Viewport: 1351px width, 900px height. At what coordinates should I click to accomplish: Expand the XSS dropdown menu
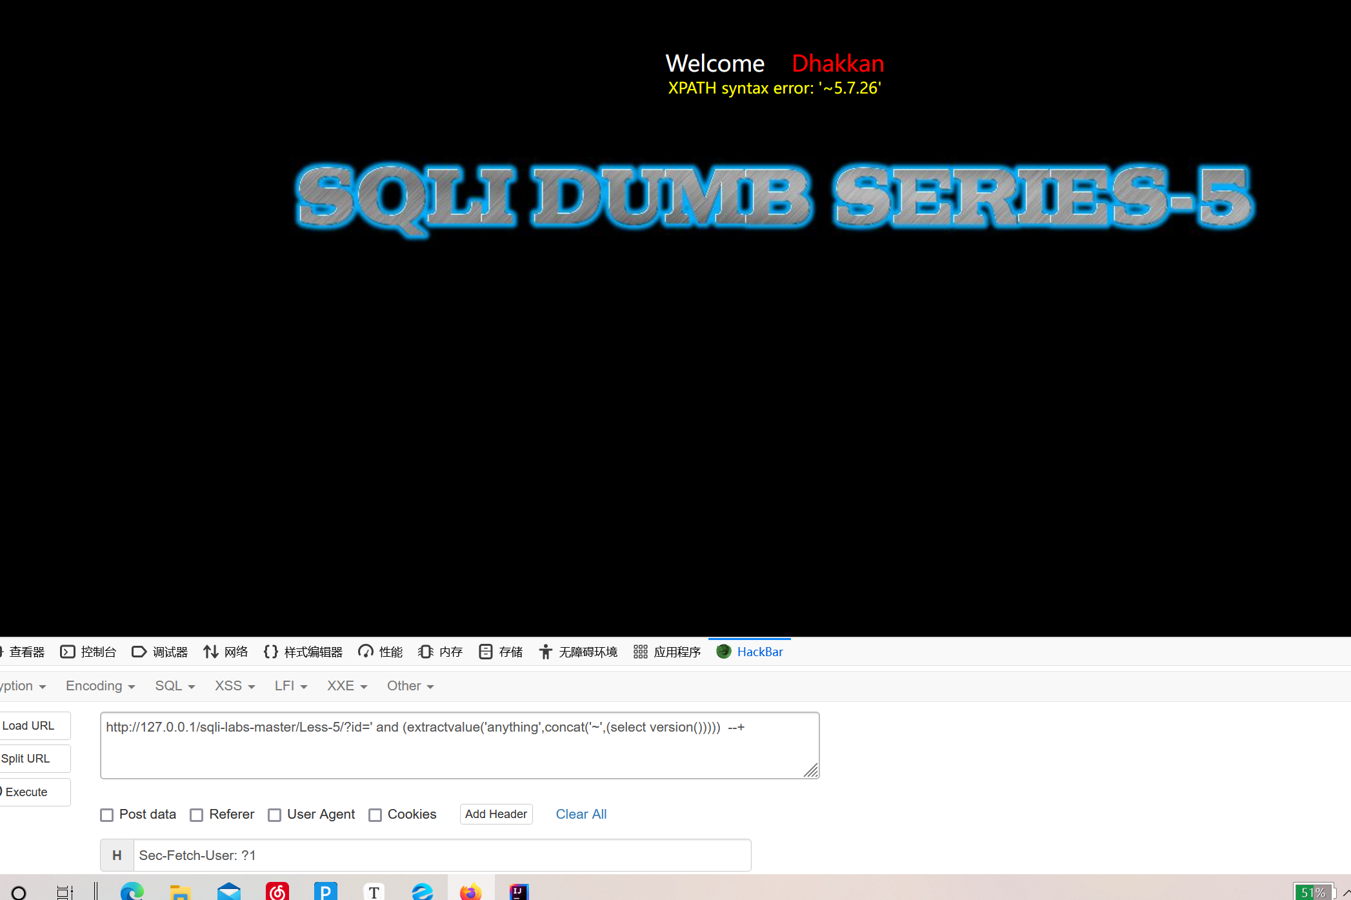pyautogui.click(x=234, y=686)
